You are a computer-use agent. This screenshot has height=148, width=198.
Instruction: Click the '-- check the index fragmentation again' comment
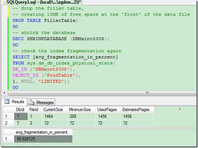point(67,51)
